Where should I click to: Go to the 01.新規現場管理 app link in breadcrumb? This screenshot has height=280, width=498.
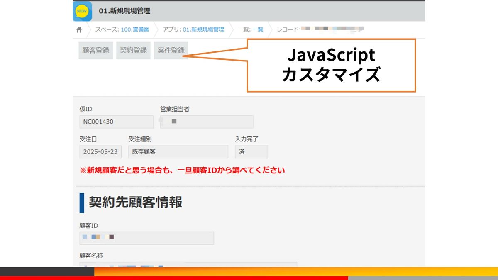(203, 29)
